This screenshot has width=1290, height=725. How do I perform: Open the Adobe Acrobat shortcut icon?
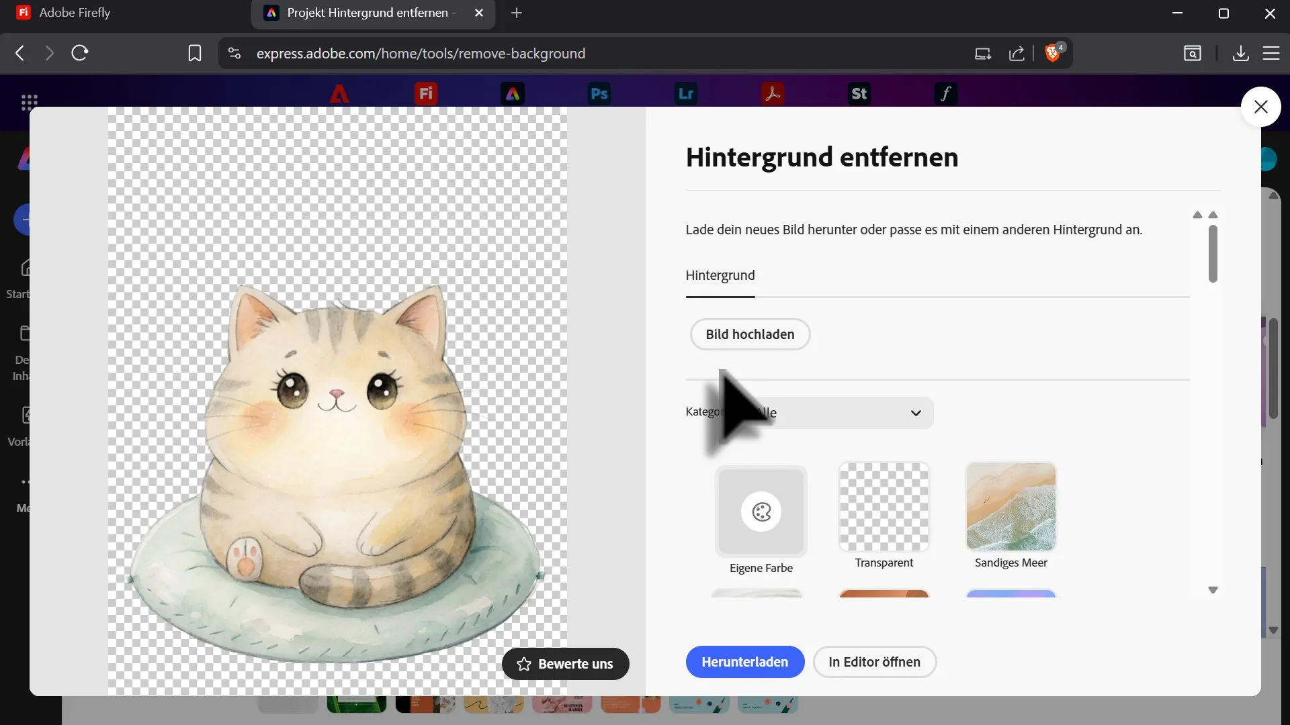(772, 93)
